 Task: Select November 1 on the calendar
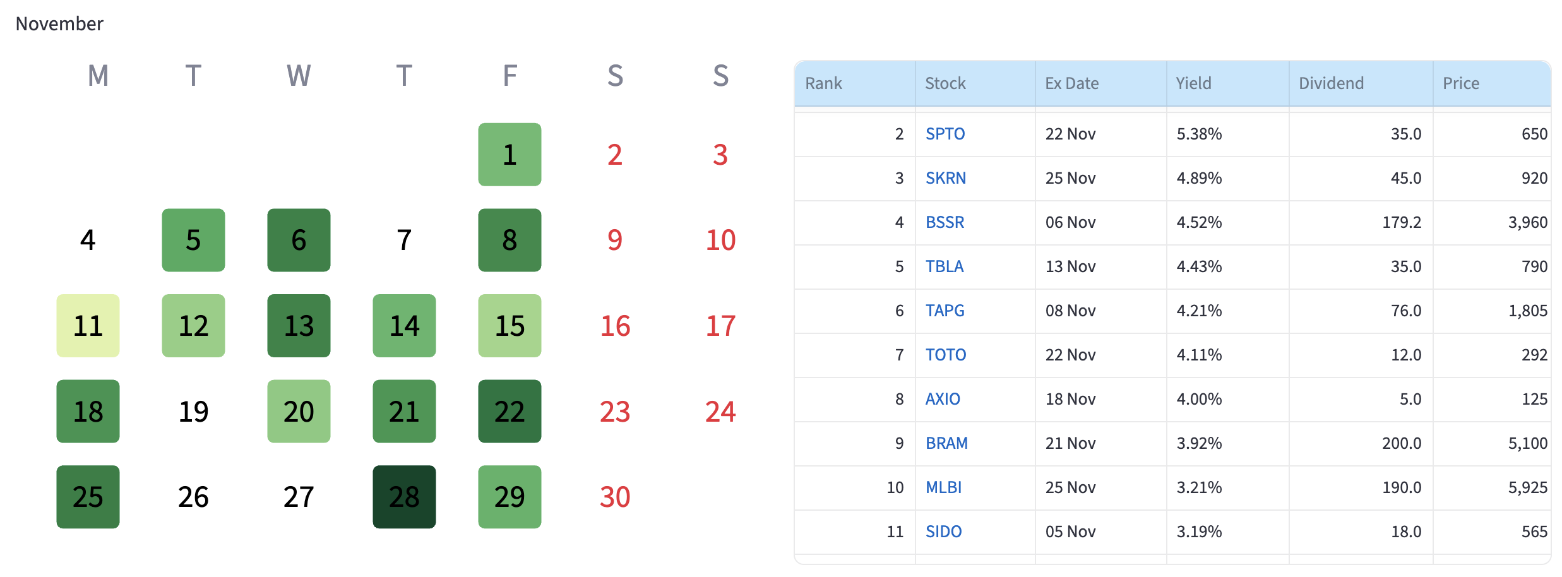coord(510,155)
